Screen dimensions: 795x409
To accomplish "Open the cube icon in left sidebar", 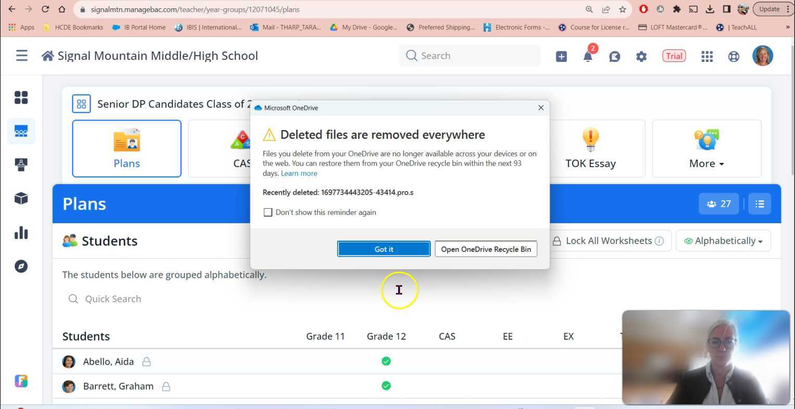I will pyautogui.click(x=21, y=198).
